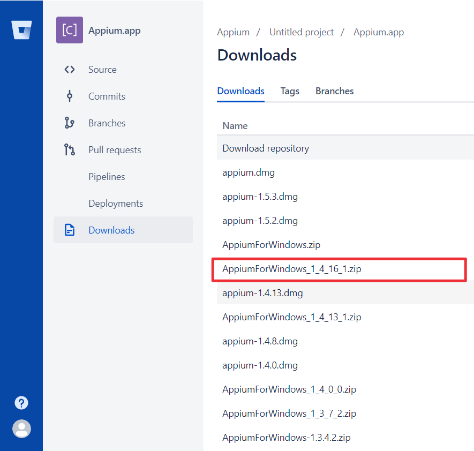The width and height of the screenshot is (474, 451).
Task: Switch to the Downloads tab
Action: tap(240, 91)
